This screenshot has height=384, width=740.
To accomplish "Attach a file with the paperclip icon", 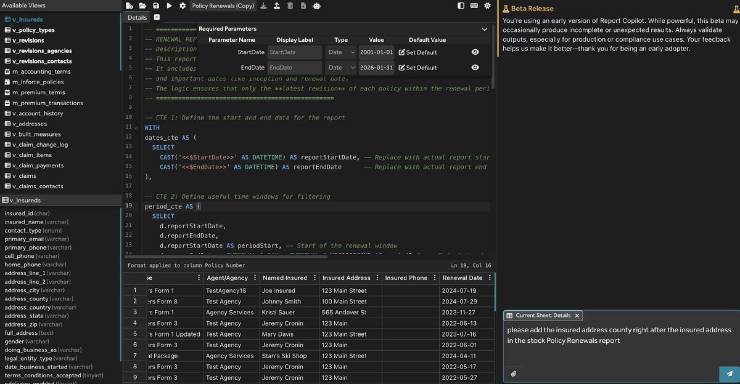I will [514, 373].
